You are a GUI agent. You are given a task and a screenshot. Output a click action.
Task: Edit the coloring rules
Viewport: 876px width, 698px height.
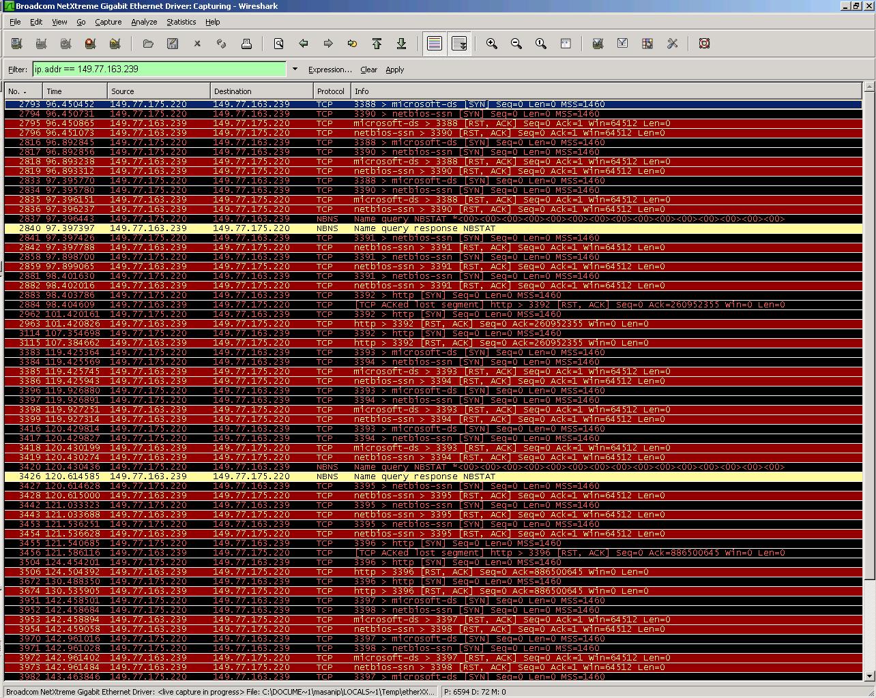click(647, 44)
